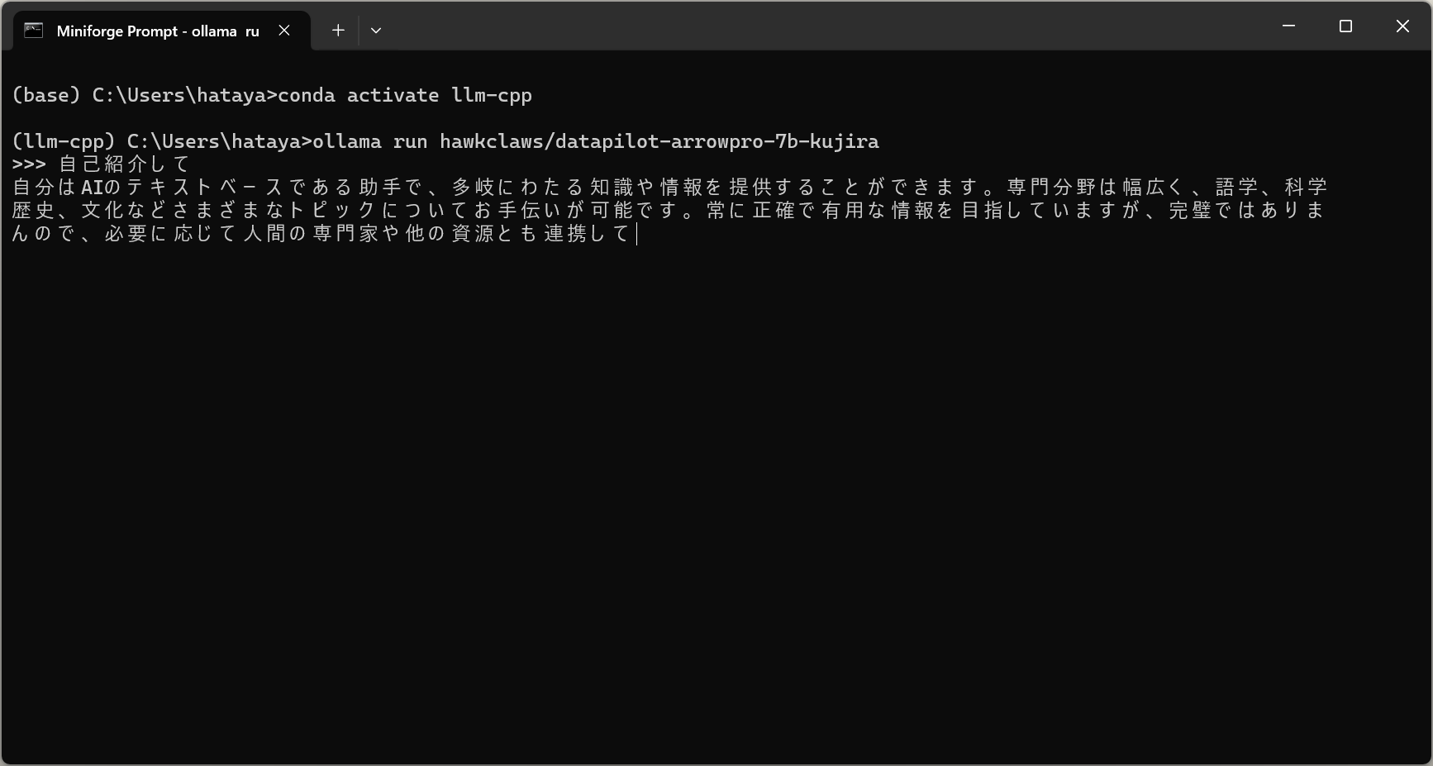Image resolution: width=1433 pixels, height=766 pixels.
Task: Place cursor after the Japanese response text
Action: (x=636, y=235)
